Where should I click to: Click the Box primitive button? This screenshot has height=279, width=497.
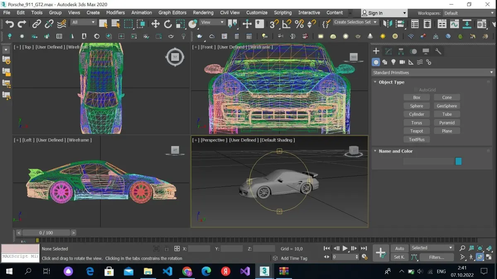tap(417, 98)
